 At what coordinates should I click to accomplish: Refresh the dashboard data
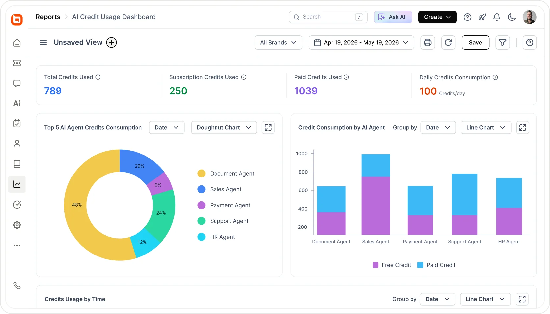448,42
